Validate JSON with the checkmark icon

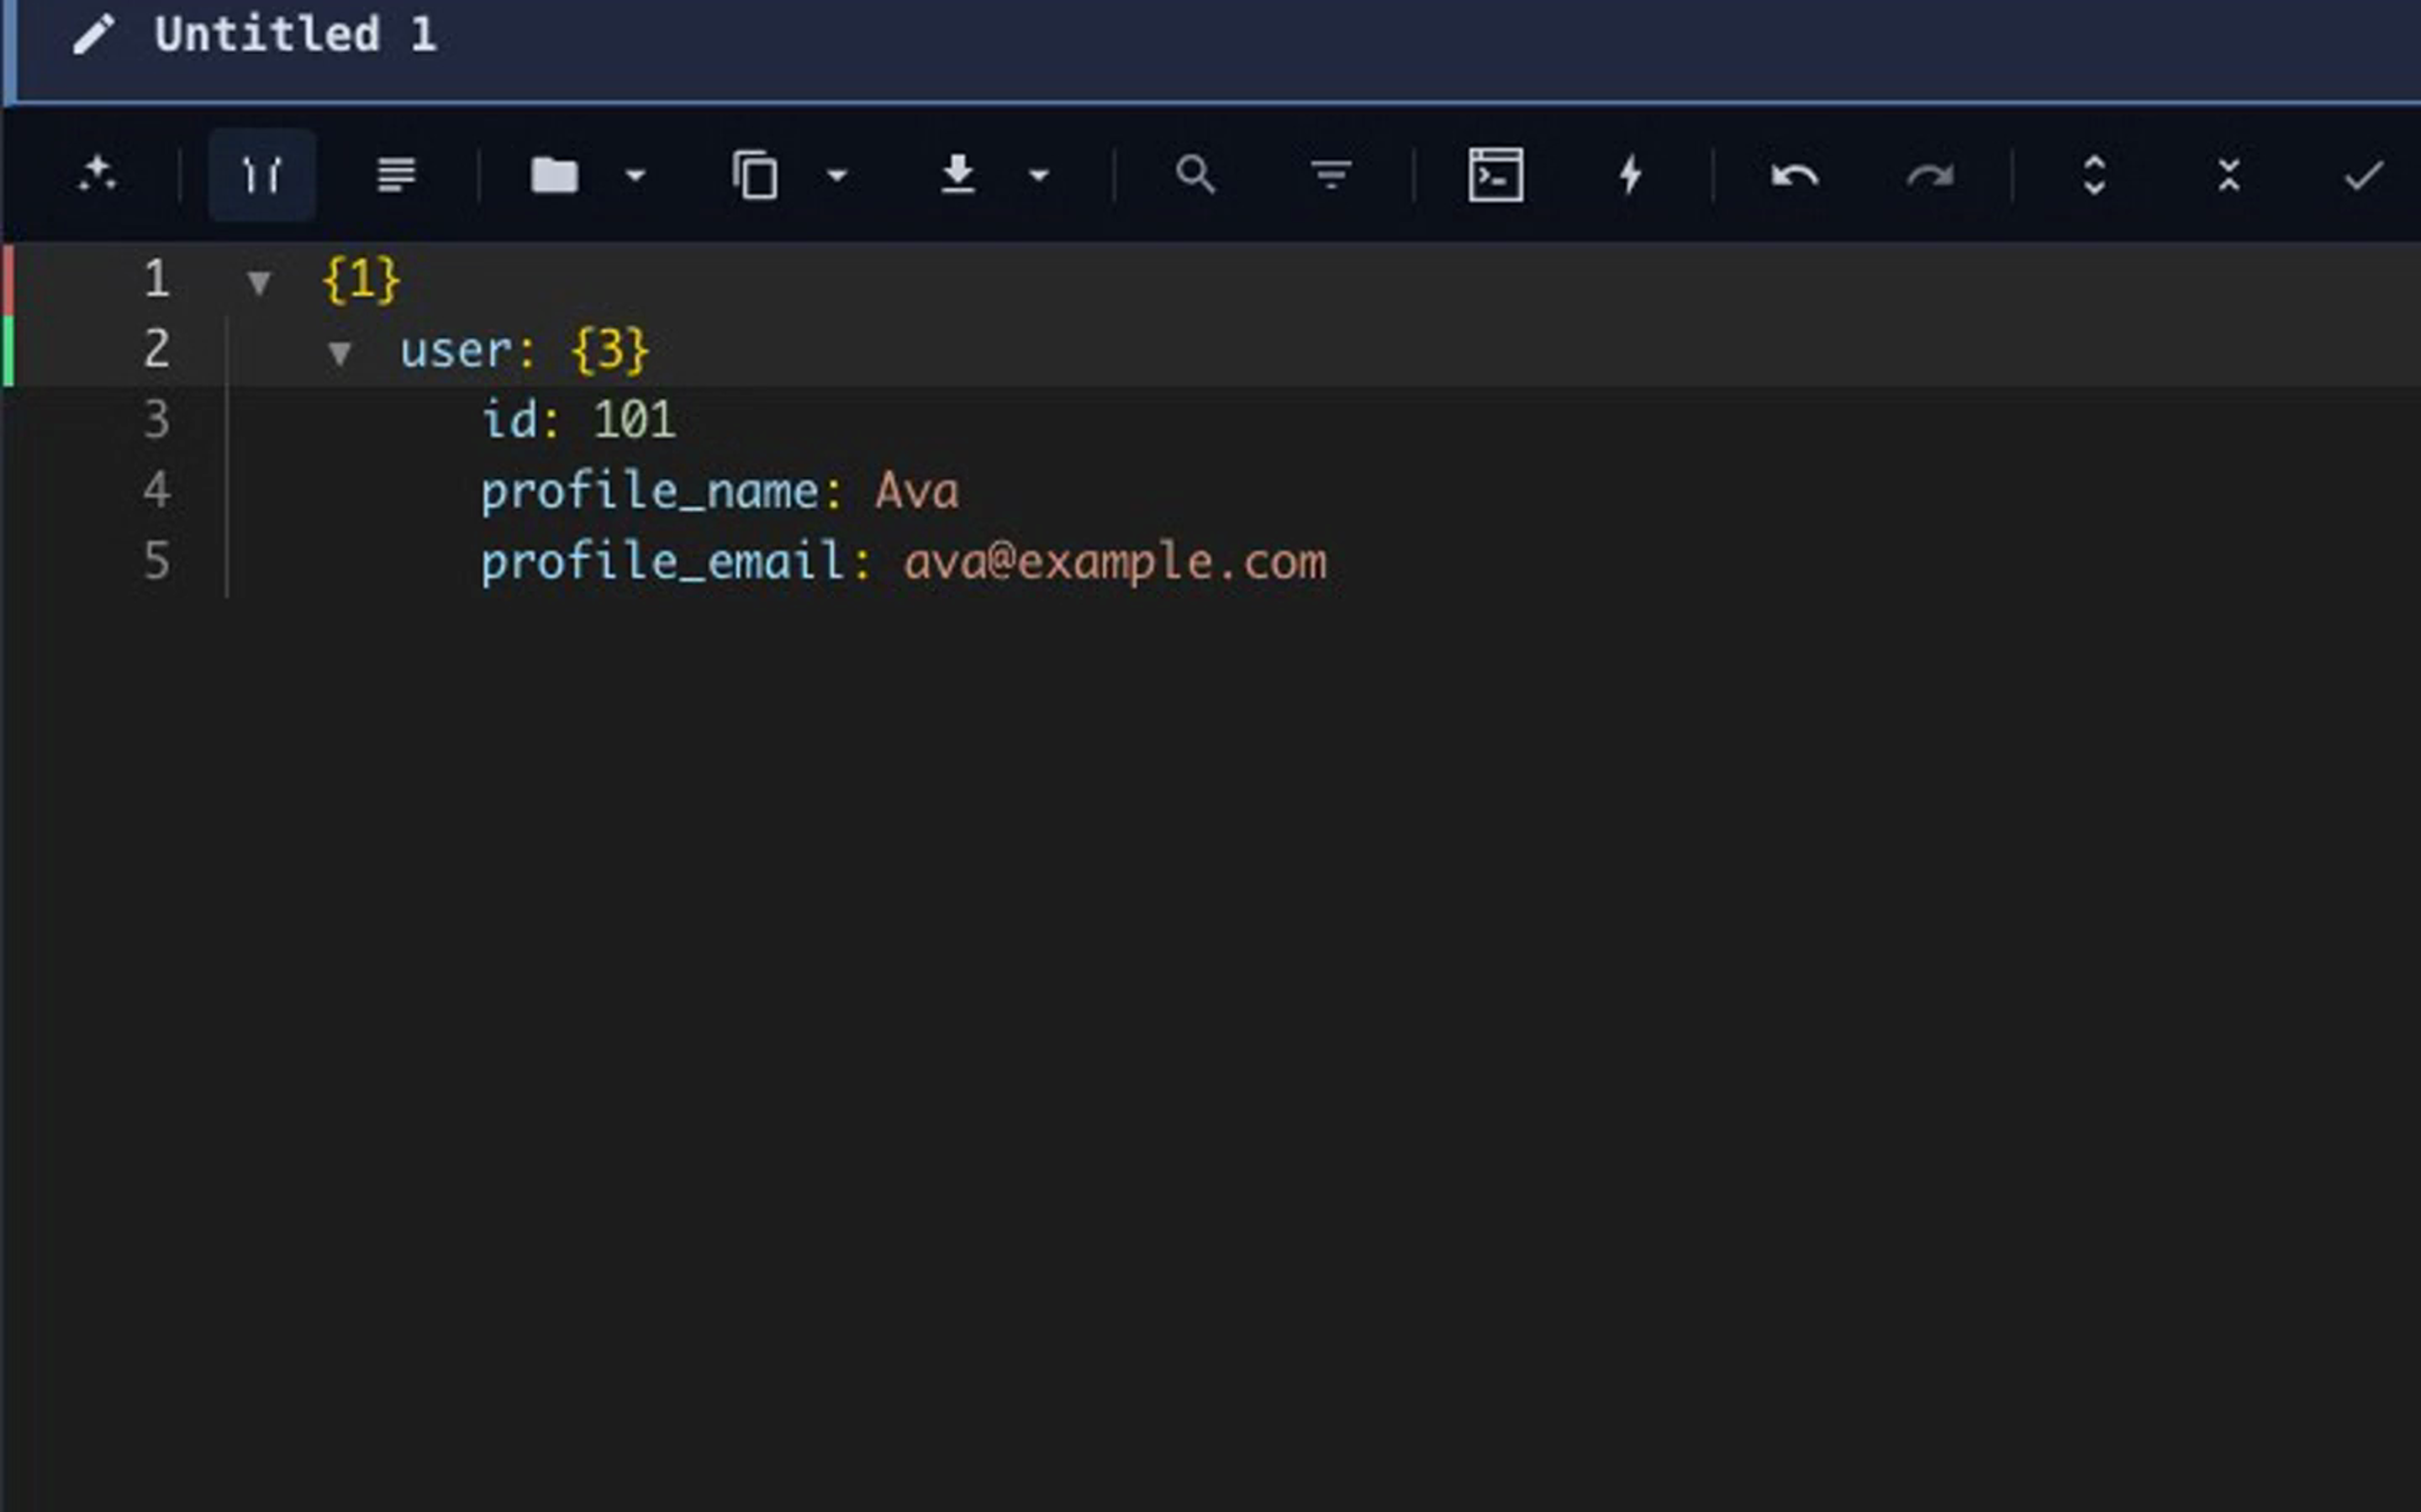point(2361,175)
